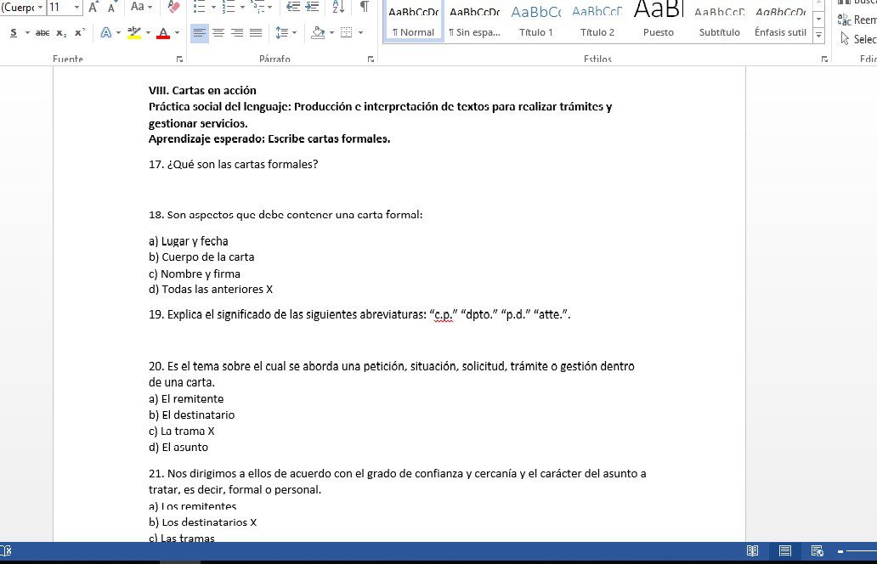Screen dimensions: 877x564
Task: Toggle left alignment button
Action: [x=199, y=33]
